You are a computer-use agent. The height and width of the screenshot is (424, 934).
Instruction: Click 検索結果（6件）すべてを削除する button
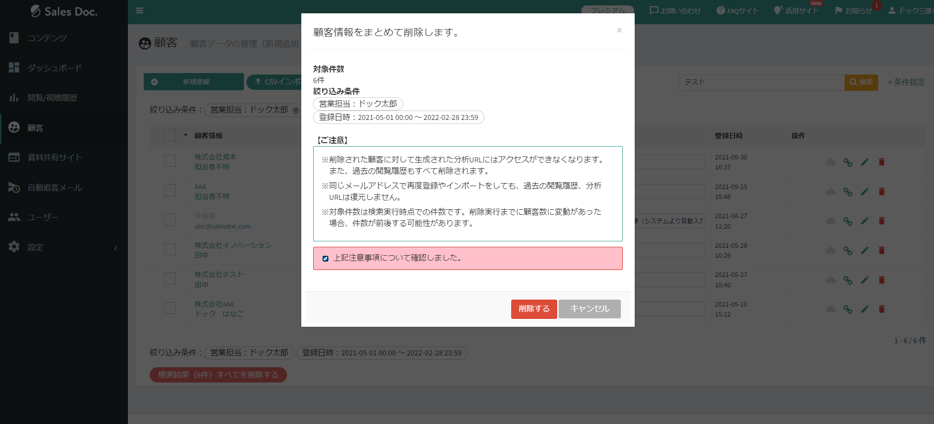click(x=218, y=375)
